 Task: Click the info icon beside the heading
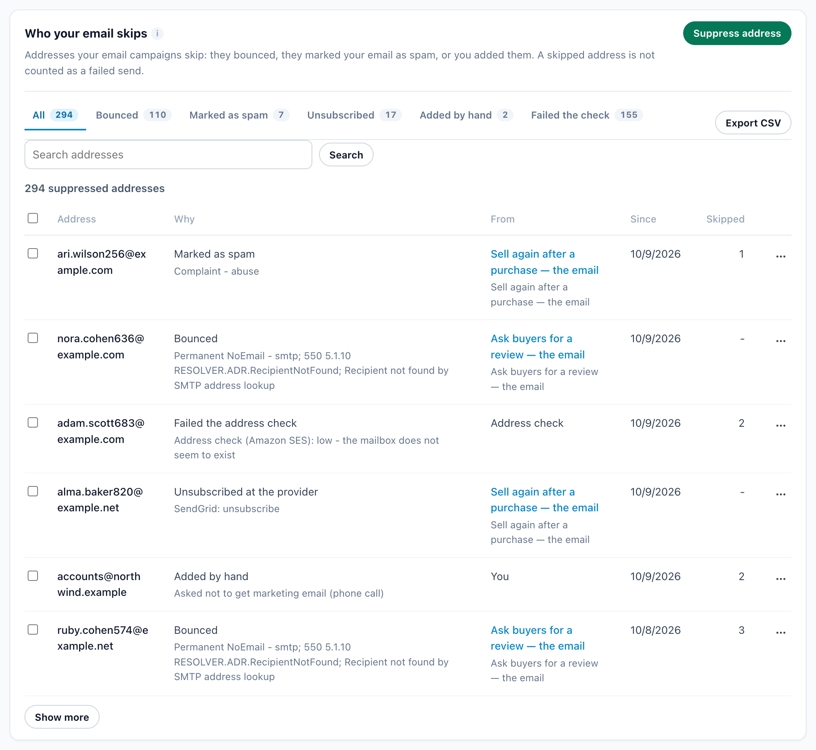157,33
